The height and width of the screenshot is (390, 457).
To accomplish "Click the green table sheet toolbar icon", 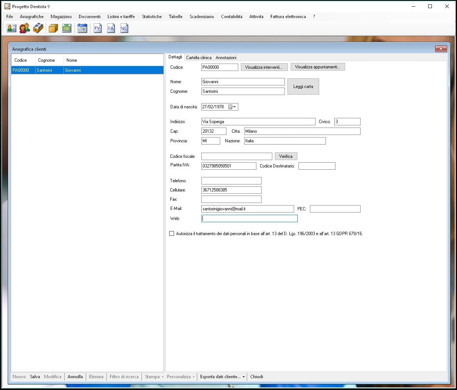I will coord(66,28).
